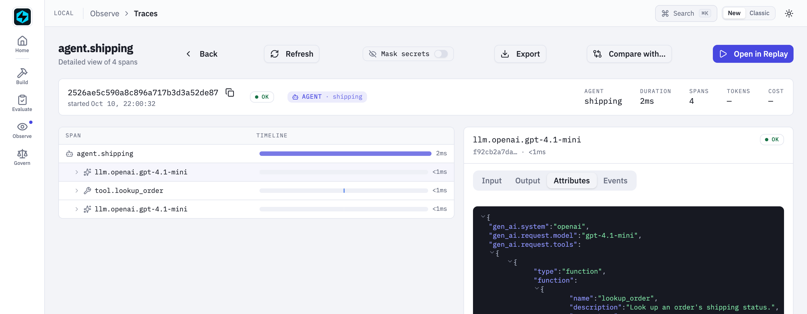Click the Refresh button

[292, 54]
